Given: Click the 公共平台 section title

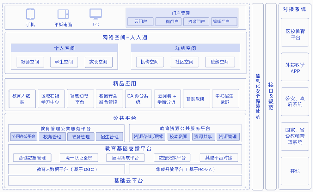Looking at the screenshot, I should click(125, 118).
